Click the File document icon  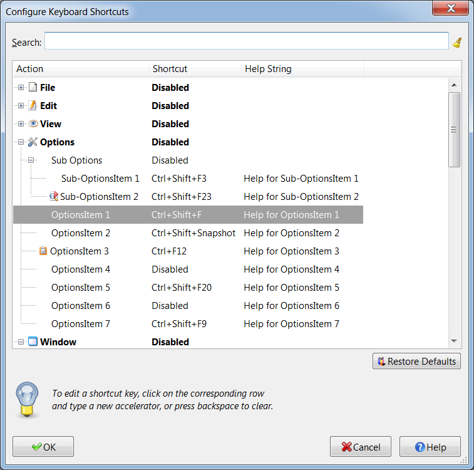(33, 88)
